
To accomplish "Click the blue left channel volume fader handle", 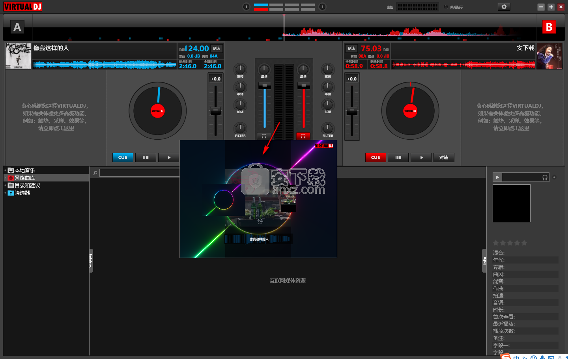I will [x=264, y=86].
